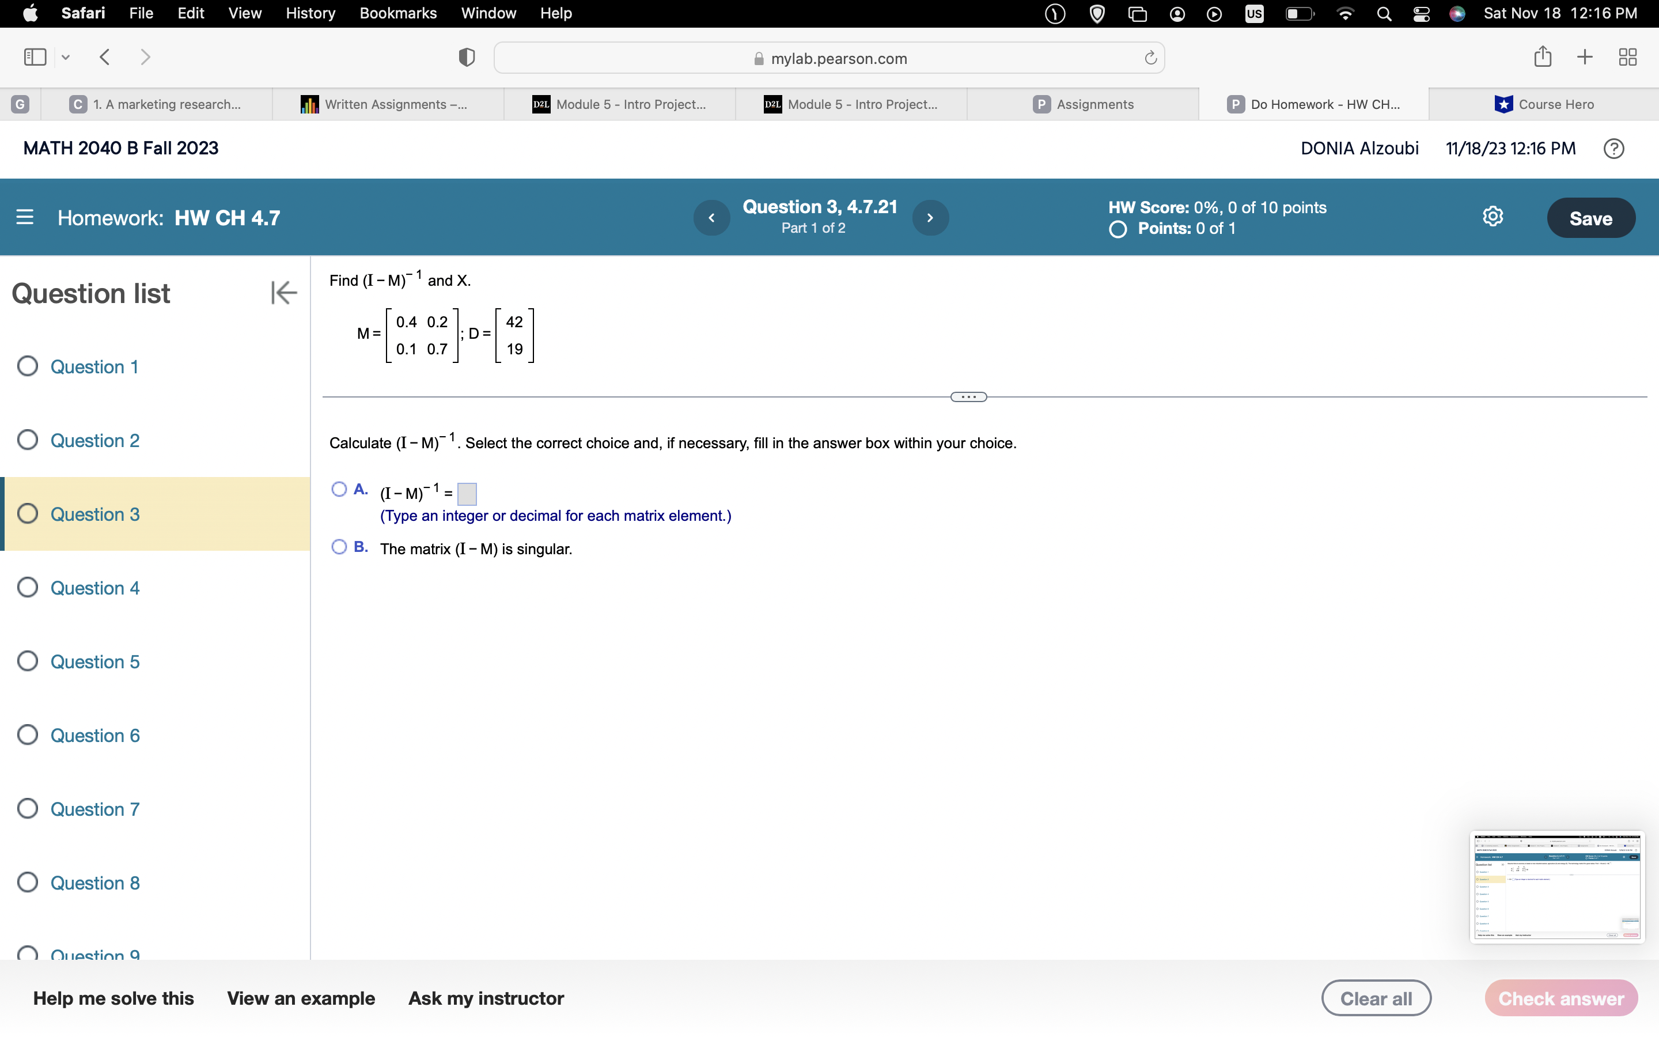Click the address bar showing mylab.pearson.com
Screen dimensions: 1659x1037
[x=829, y=58]
